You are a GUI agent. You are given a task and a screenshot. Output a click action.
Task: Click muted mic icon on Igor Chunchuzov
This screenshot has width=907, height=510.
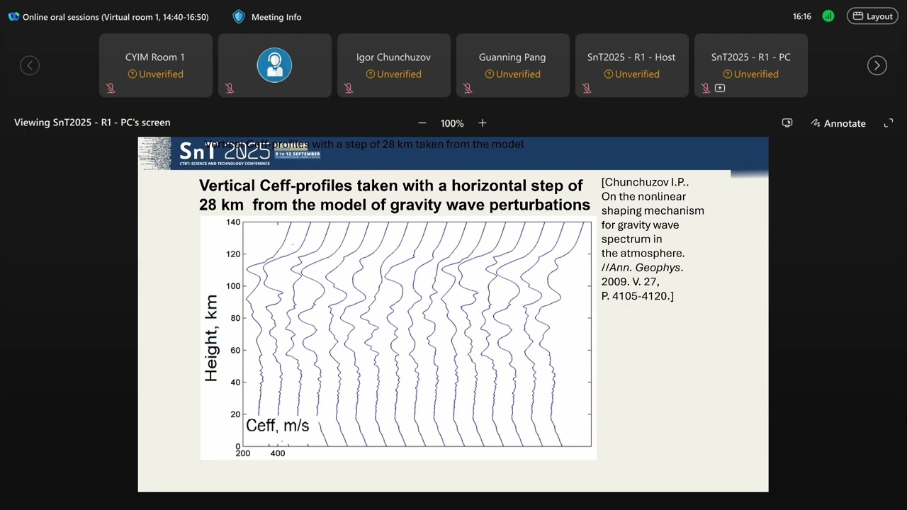(x=349, y=89)
